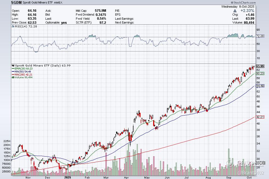Image resolution: width=269 pixels, height=179 pixels.
Task: Click the Prev Close value 62.53
Action: (32, 22)
